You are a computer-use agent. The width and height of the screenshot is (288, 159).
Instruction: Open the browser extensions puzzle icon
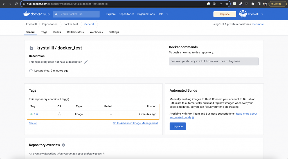coord(253,4)
